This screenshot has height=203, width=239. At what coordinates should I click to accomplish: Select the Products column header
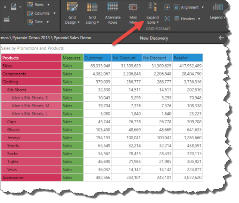click(31, 58)
